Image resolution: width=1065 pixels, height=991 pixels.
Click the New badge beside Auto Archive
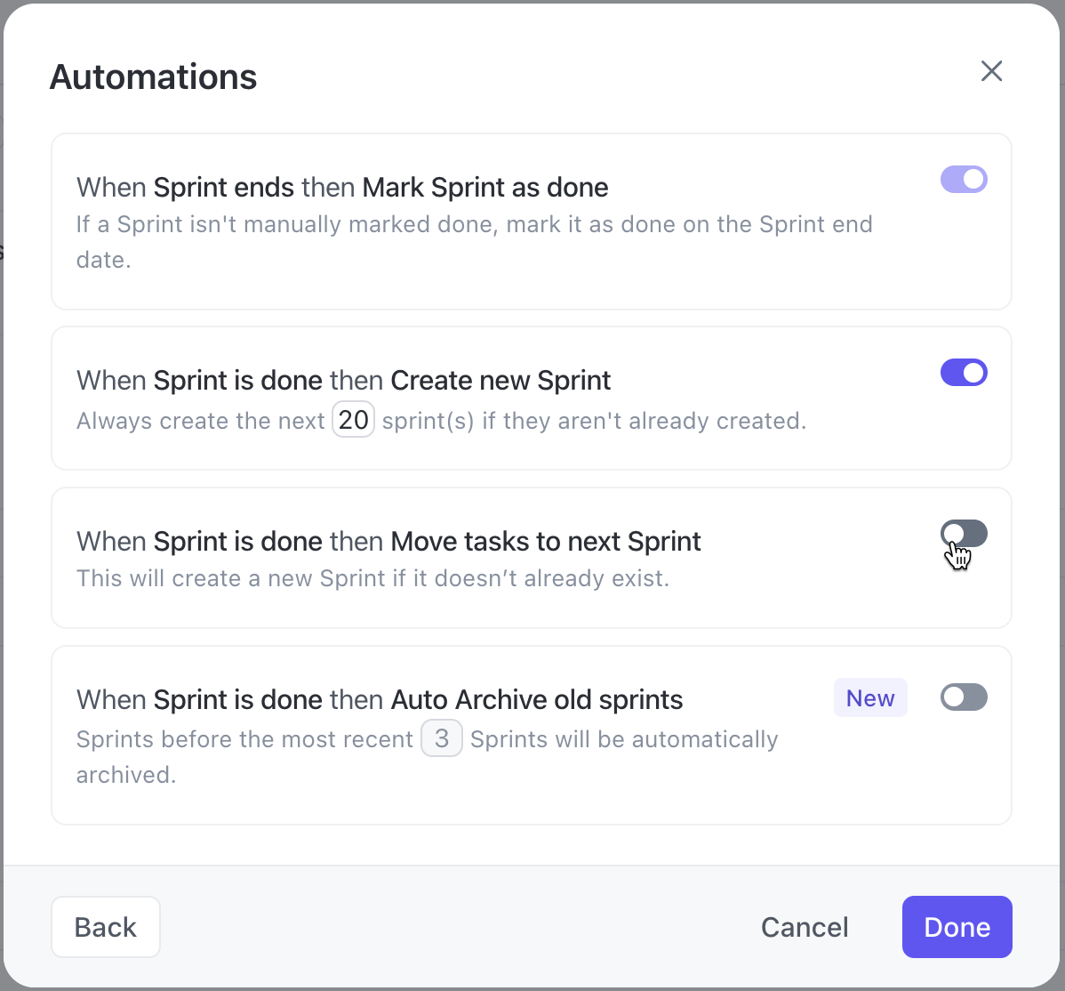pos(870,698)
